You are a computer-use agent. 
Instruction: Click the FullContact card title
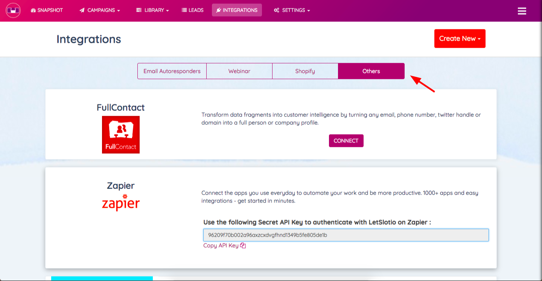121,107
